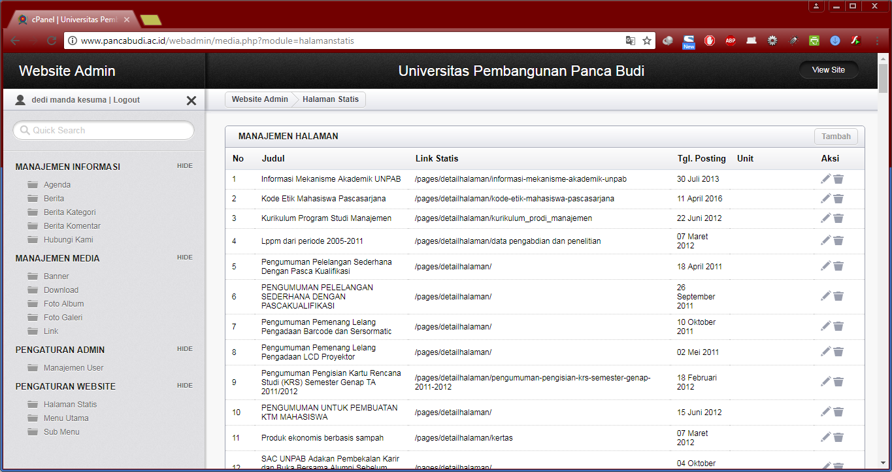
Task: Click edit pencil for Informasi Mekanisme Akademik UNPAB
Action: [x=826, y=178]
